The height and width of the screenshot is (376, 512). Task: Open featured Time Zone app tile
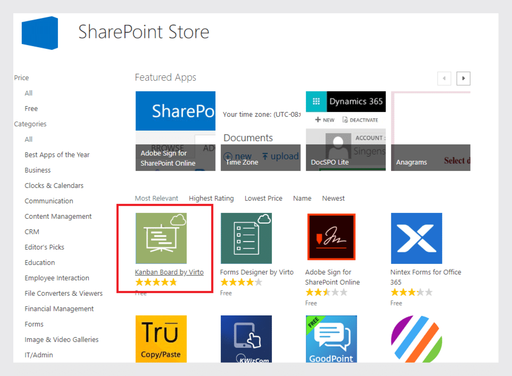point(261,131)
